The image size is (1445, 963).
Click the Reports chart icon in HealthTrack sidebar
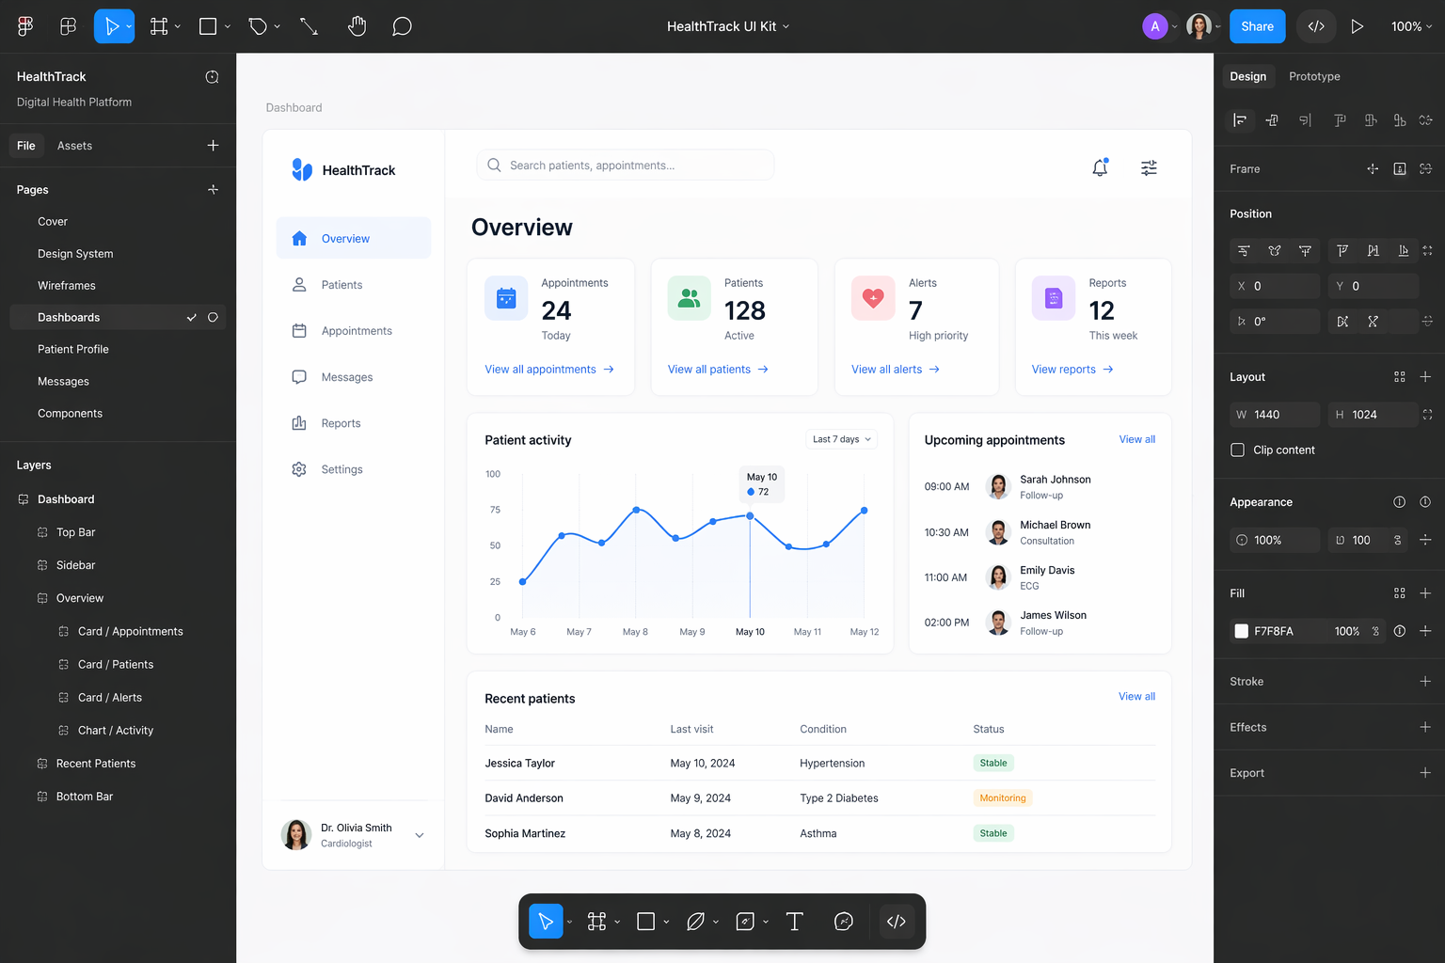click(x=299, y=423)
